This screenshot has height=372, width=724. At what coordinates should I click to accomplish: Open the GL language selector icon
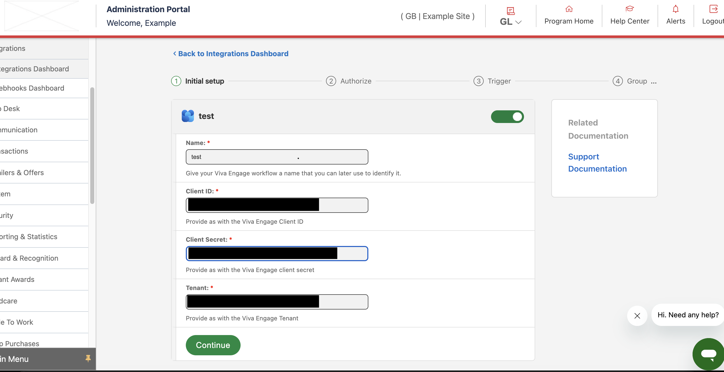[510, 11]
